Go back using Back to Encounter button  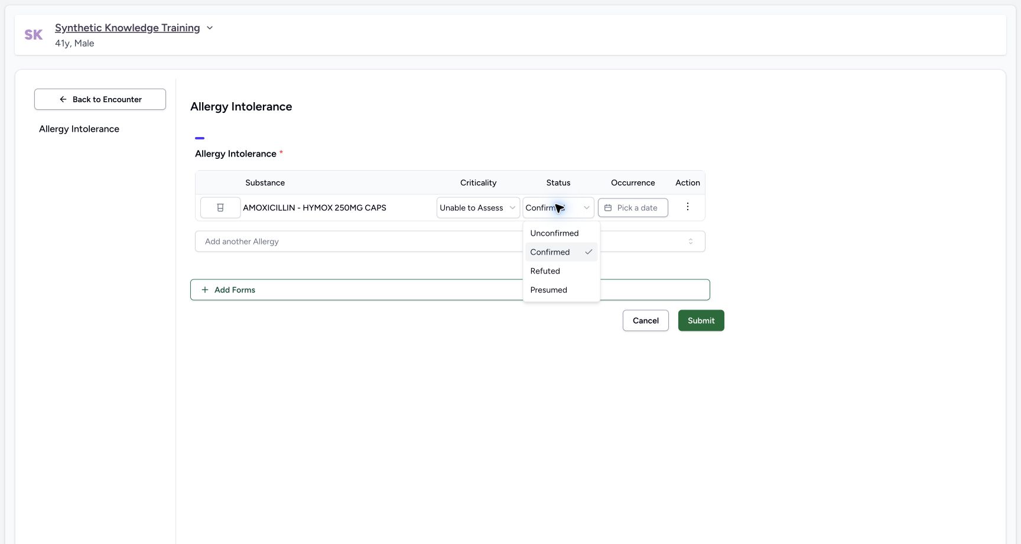pyautogui.click(x=100, y=99)
